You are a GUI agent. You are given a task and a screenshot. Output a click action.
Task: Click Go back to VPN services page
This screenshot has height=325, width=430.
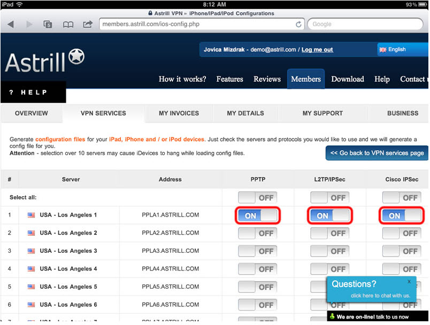(x=377, y=153)
